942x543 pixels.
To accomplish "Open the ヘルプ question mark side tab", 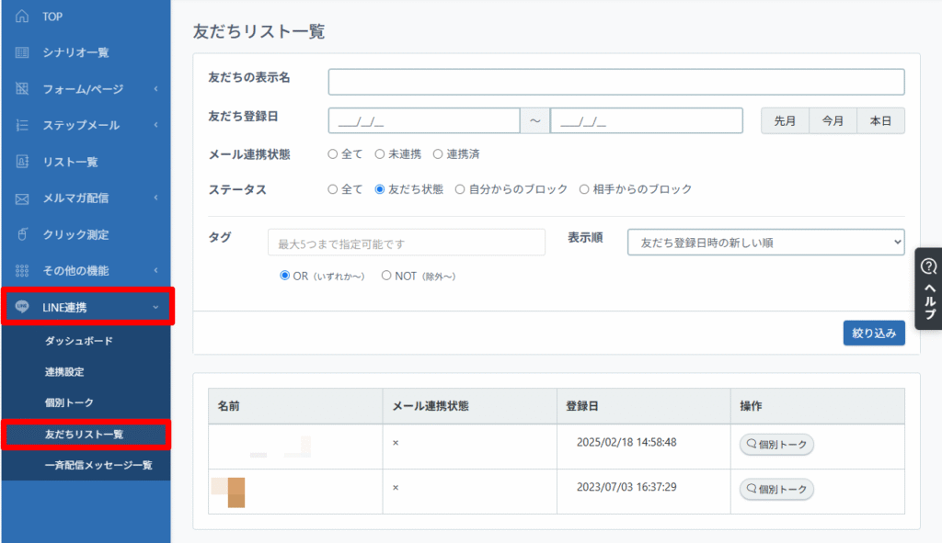I will 928,288.
